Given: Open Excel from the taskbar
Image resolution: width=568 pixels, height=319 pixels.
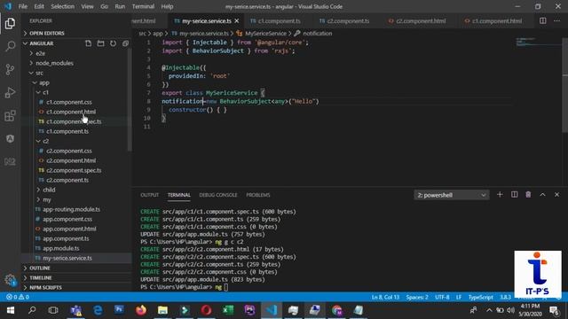Looking at the screenshot, I should pyautogui.click(x=228, y=310).
